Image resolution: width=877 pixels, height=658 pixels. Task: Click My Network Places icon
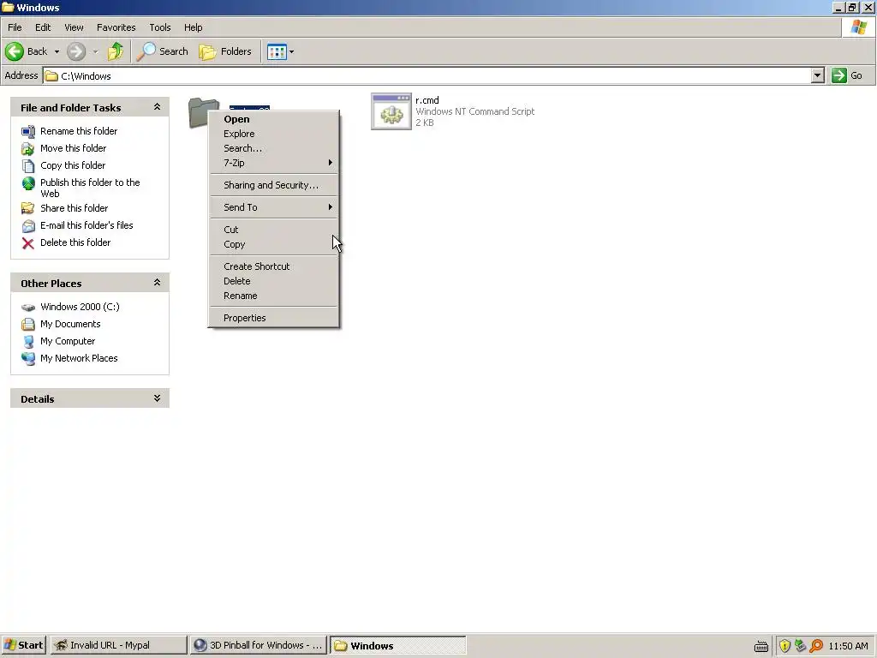coord(28,359)
